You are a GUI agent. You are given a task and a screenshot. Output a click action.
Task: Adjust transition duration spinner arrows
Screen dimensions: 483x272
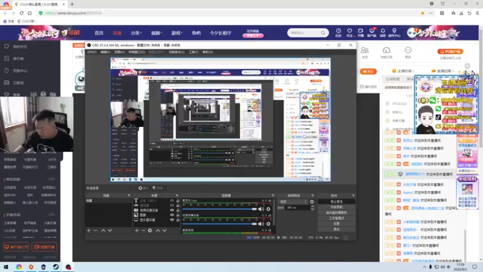pos(312,208)
